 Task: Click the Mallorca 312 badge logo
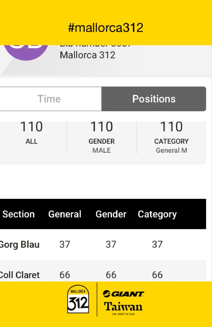78,299
